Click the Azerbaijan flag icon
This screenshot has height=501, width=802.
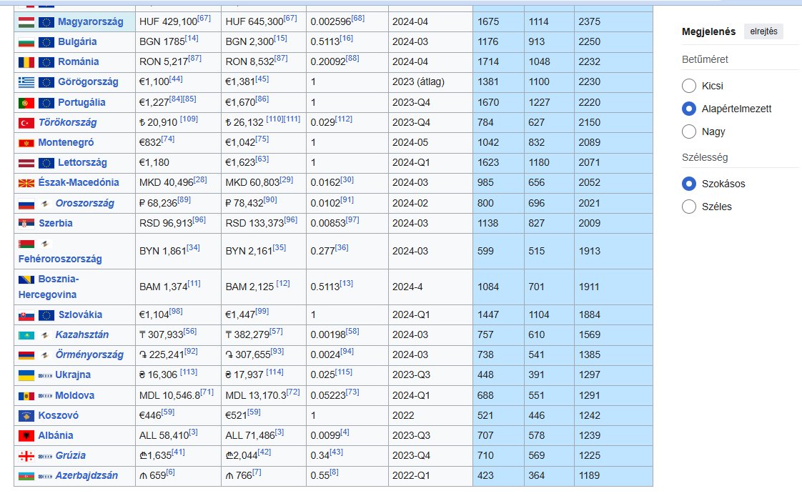point(26,476)
